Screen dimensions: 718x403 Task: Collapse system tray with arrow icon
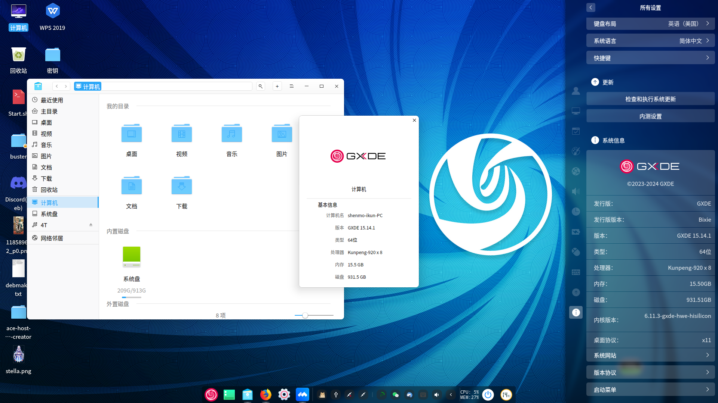pos(451,395)
